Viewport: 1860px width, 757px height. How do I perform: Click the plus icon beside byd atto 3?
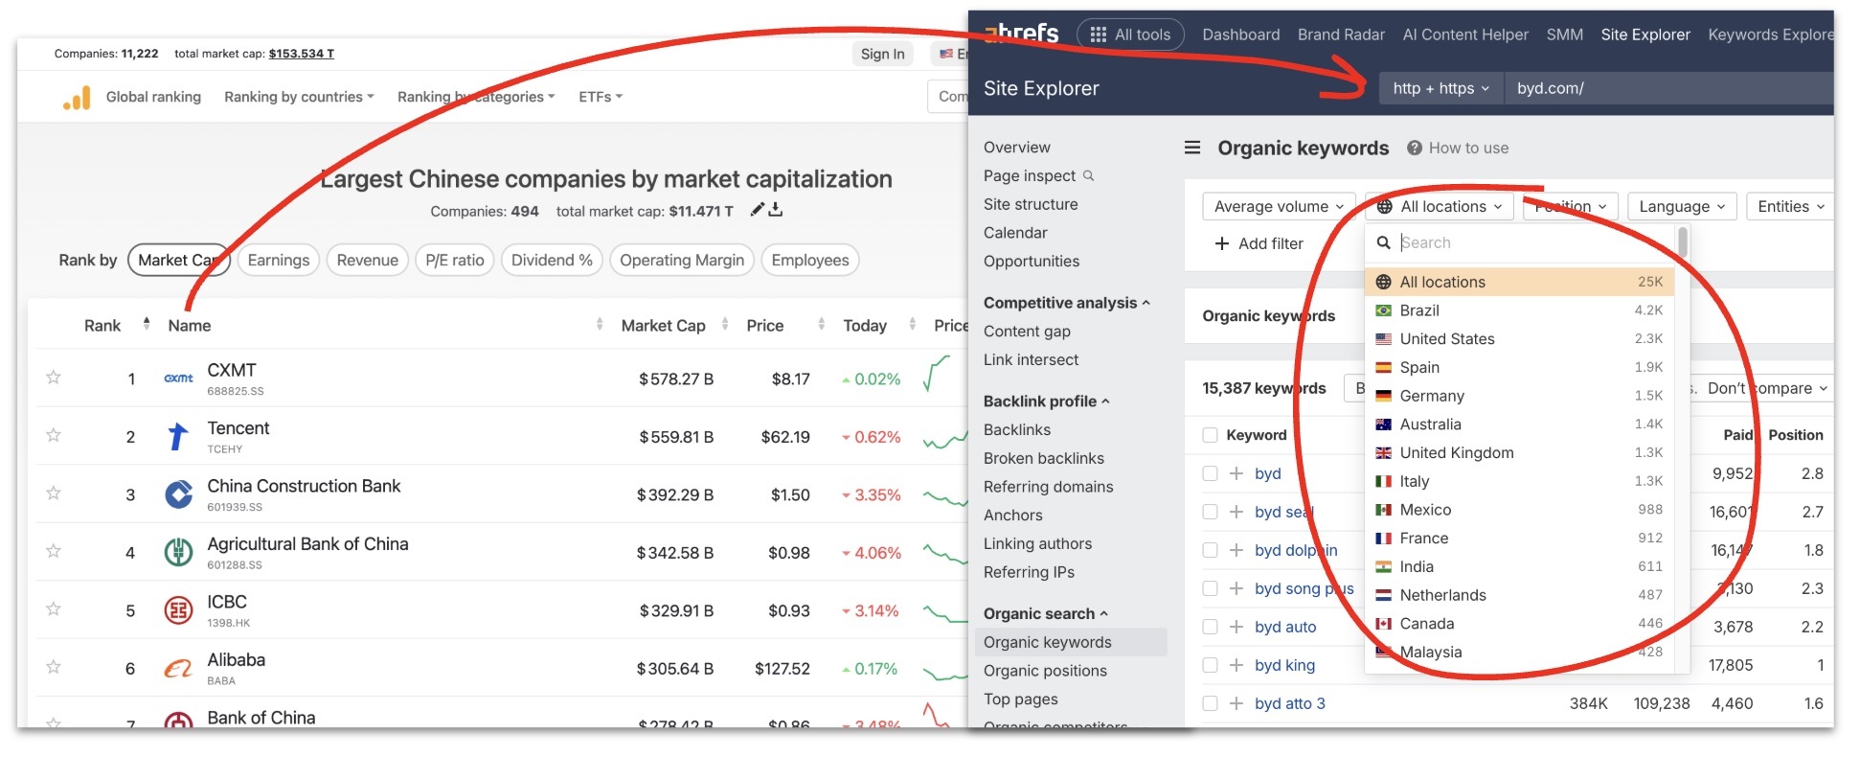(1236, 703)
